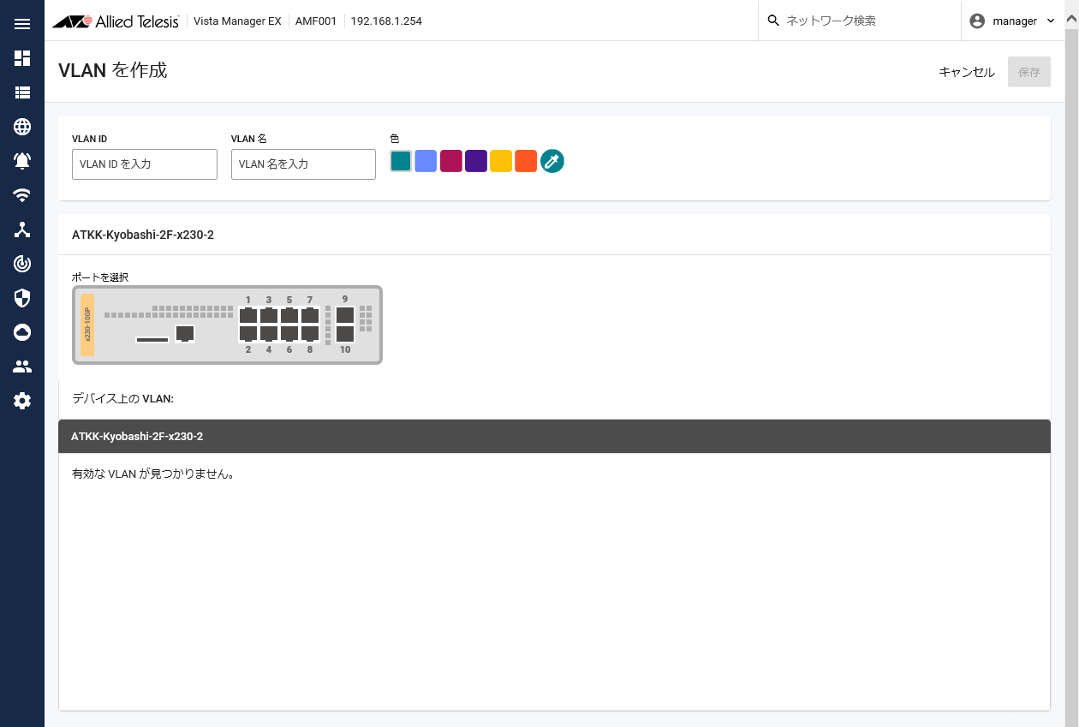Click the globe network map icon
Screen dimensions: 1079x727
(x=22, y=127)
